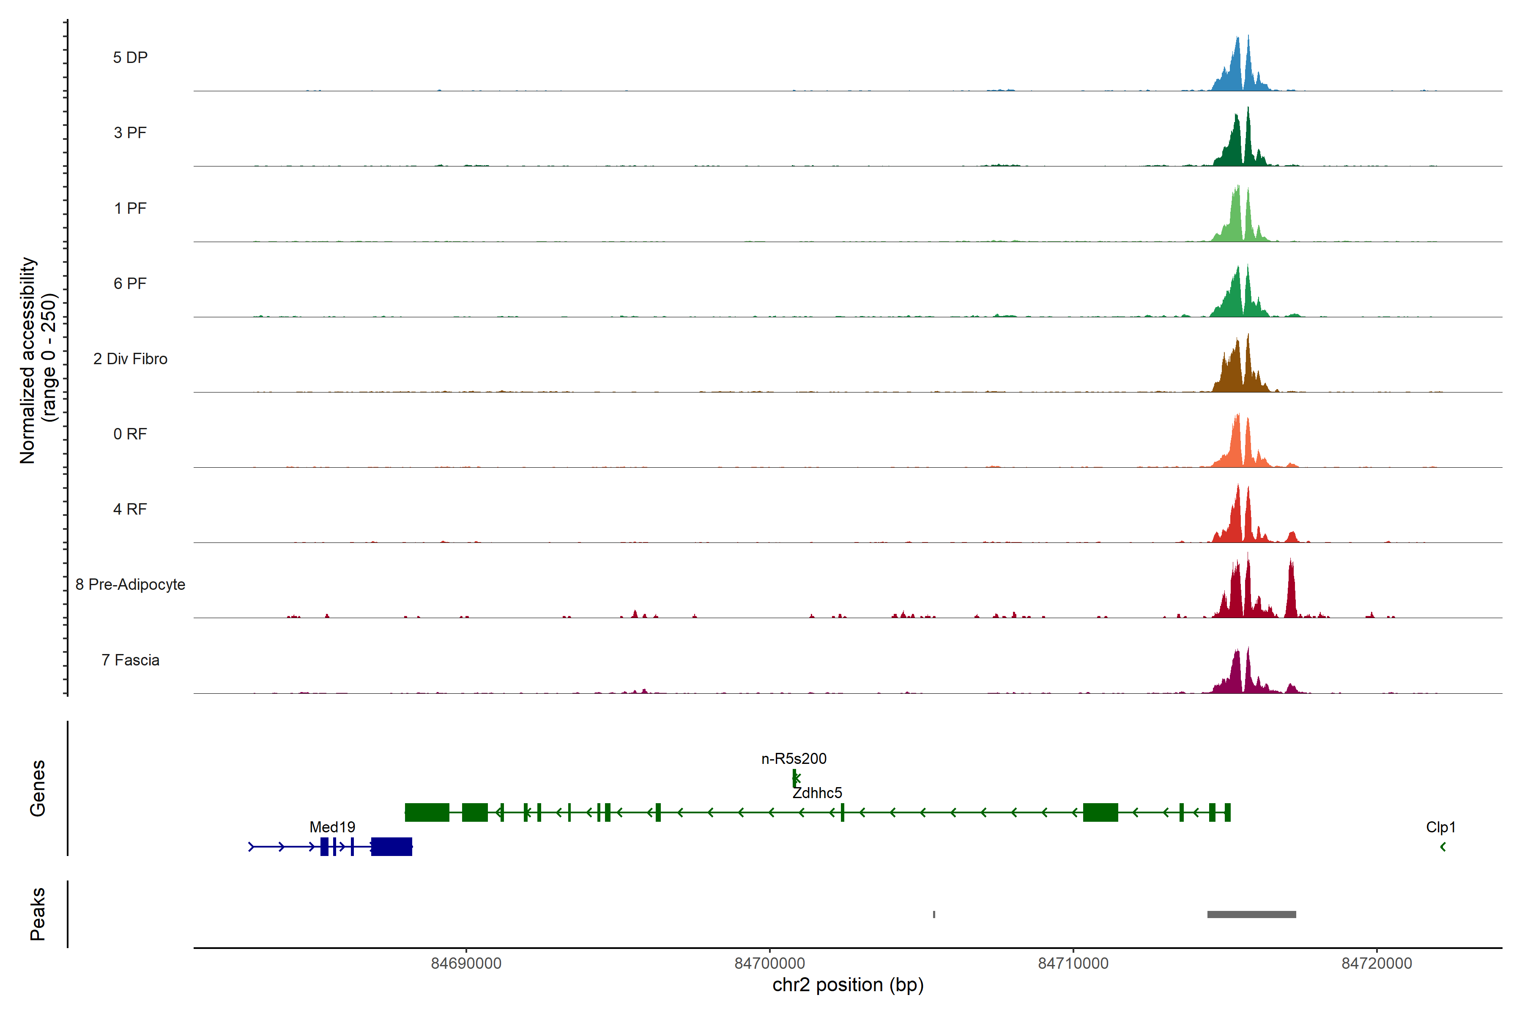1522x1014 pixels.
Task: Click the blue 5 DP accessibility peak
Action: [1237, 71]
